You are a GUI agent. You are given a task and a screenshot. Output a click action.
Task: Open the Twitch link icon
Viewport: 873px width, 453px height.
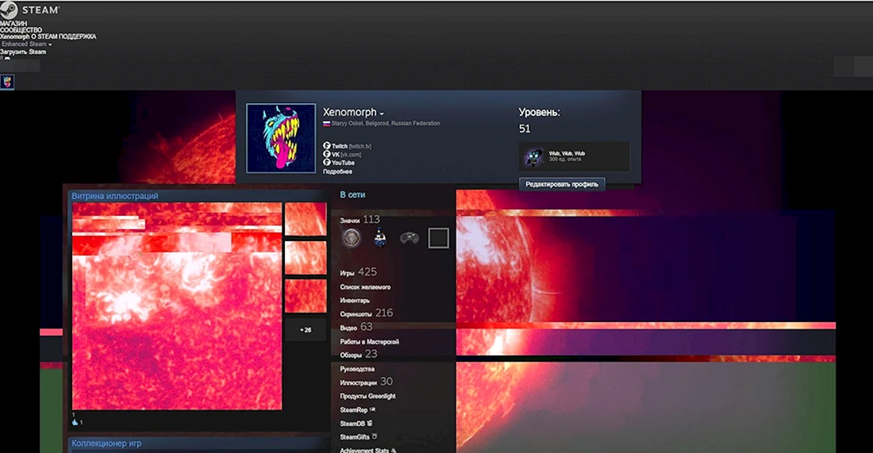327,146
